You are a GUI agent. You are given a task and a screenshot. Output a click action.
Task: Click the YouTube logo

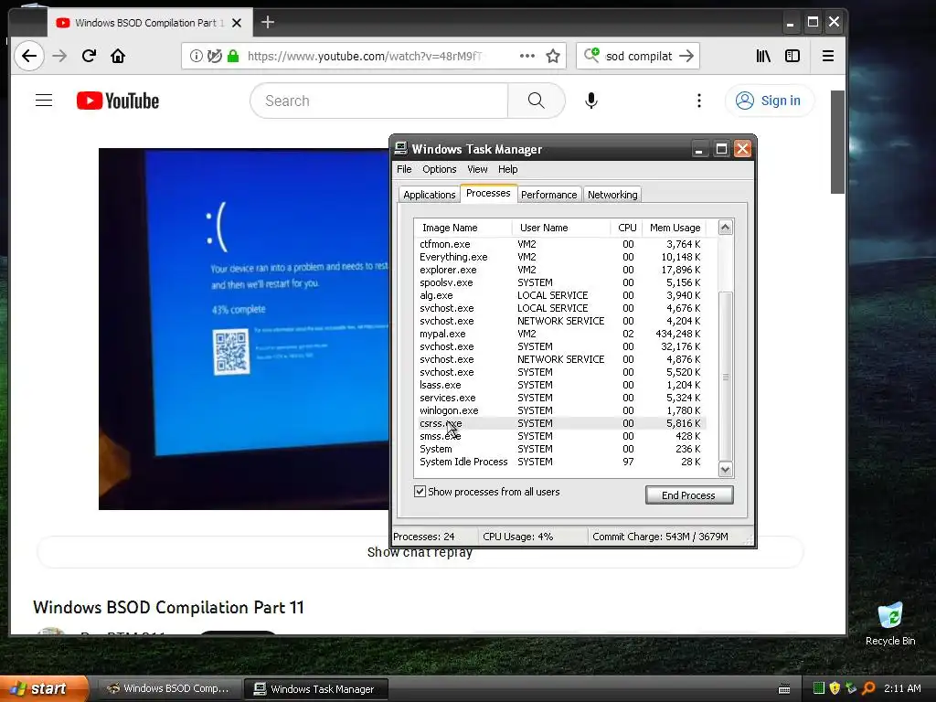click(118, 101)
